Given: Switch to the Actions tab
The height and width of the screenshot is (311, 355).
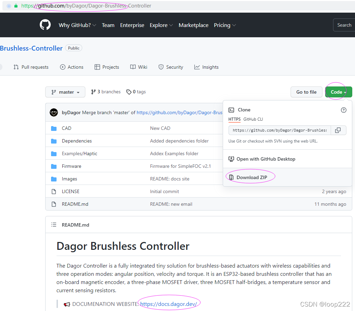Looking at the screenshot, I should pyautogui.click(x=72, y=67).
